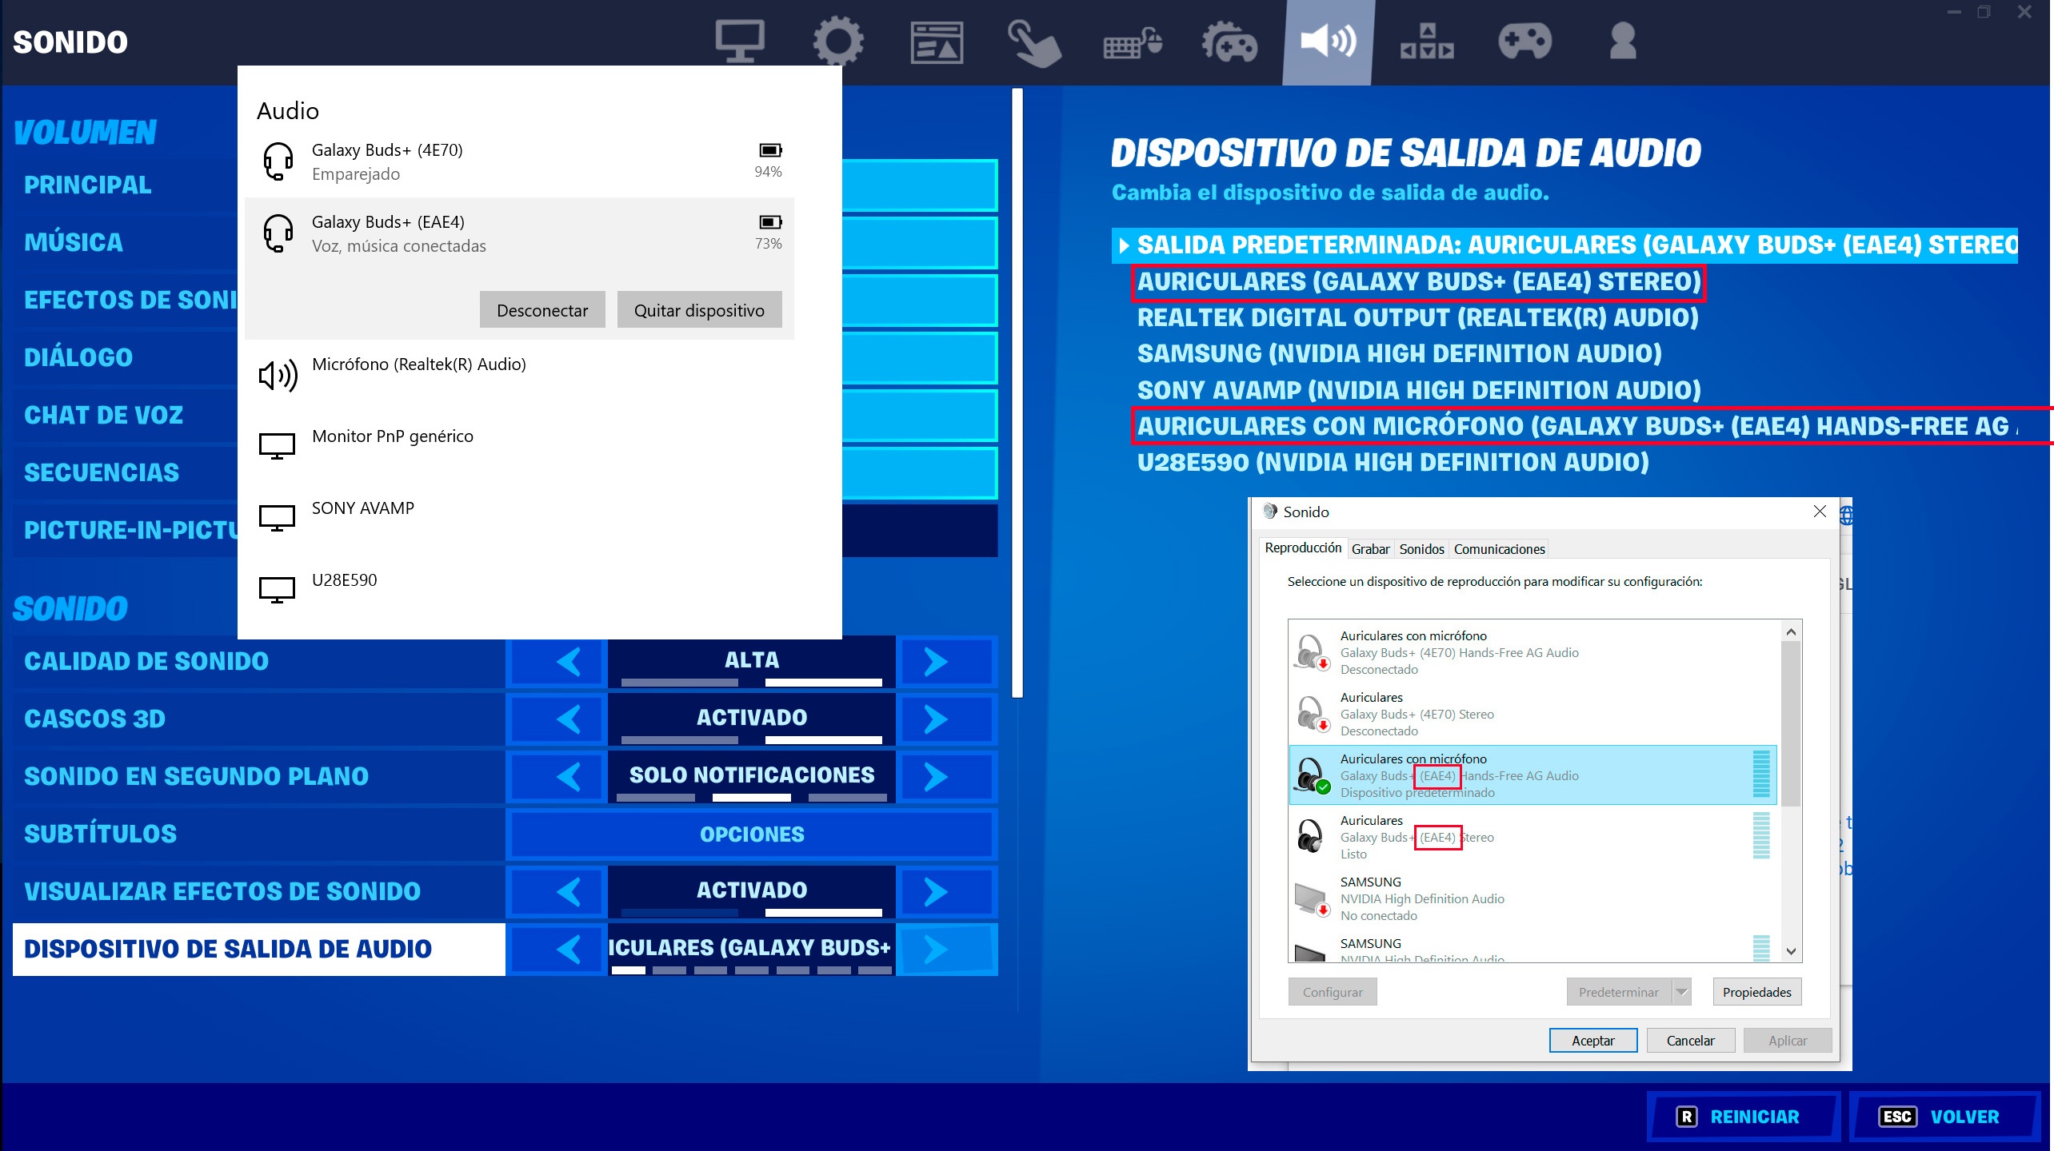
Task: Click the Desconectar button
Action: coord(542,310)
